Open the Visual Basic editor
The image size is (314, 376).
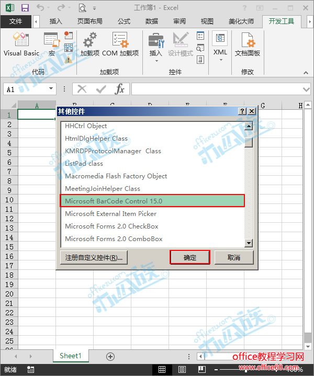(21, 44)
